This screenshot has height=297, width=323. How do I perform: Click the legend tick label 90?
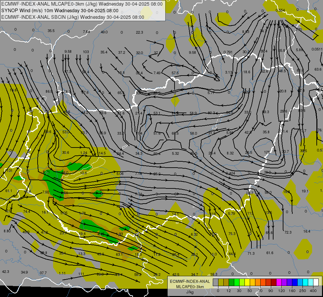271,291
